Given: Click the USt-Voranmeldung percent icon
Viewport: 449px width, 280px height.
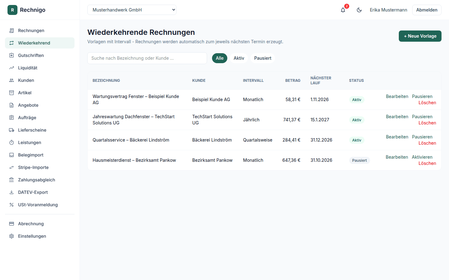Looking at the screenshot, I should click(x=12, y=205).
